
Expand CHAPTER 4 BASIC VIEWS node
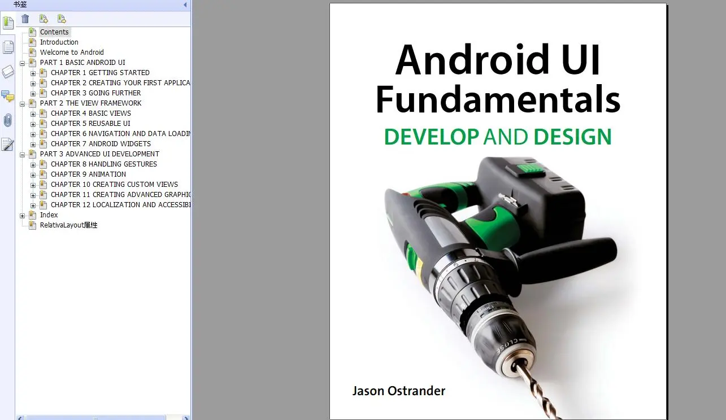tap(33, 114)
